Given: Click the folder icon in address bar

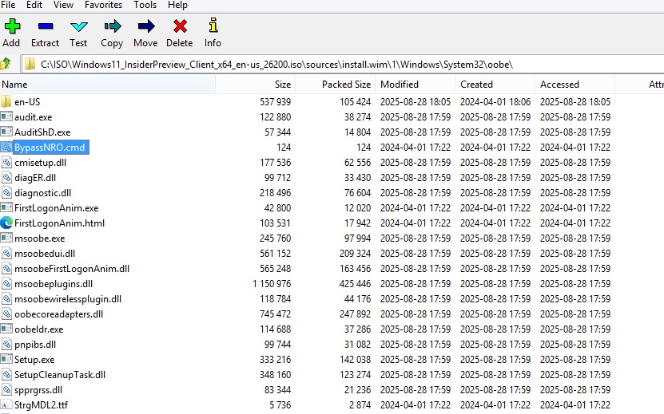Looking at the screenshot, I should pos(30,65).
